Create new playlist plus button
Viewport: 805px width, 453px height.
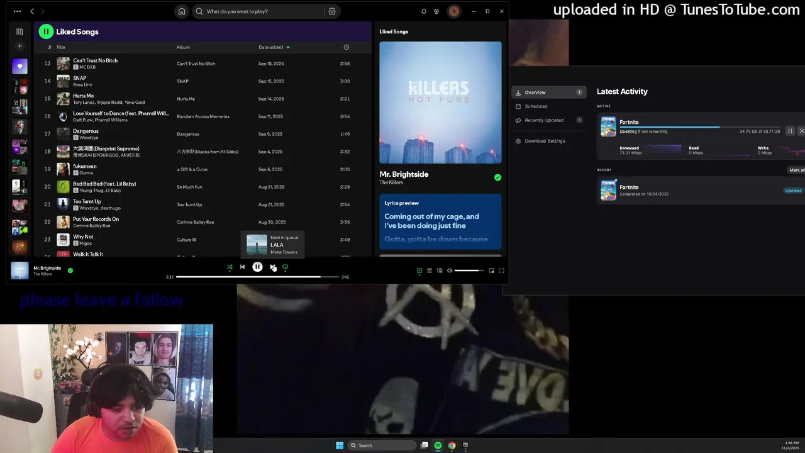click(x=19, y=46)
